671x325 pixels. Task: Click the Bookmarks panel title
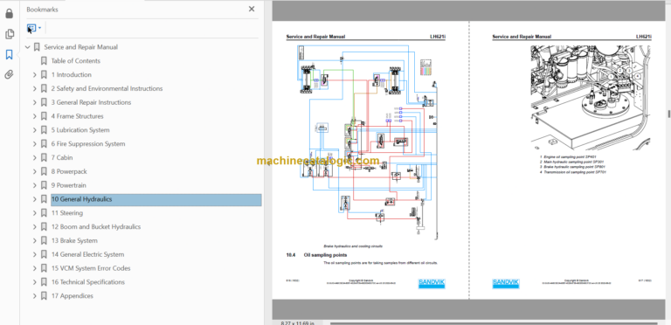[42, 10]
